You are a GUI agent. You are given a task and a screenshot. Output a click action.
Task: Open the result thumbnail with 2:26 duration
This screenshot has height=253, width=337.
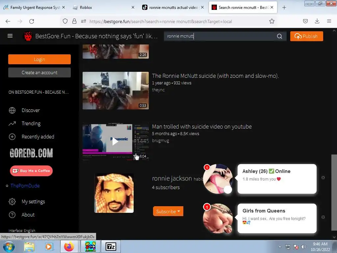pyautogui.click(x=116, y=51)
